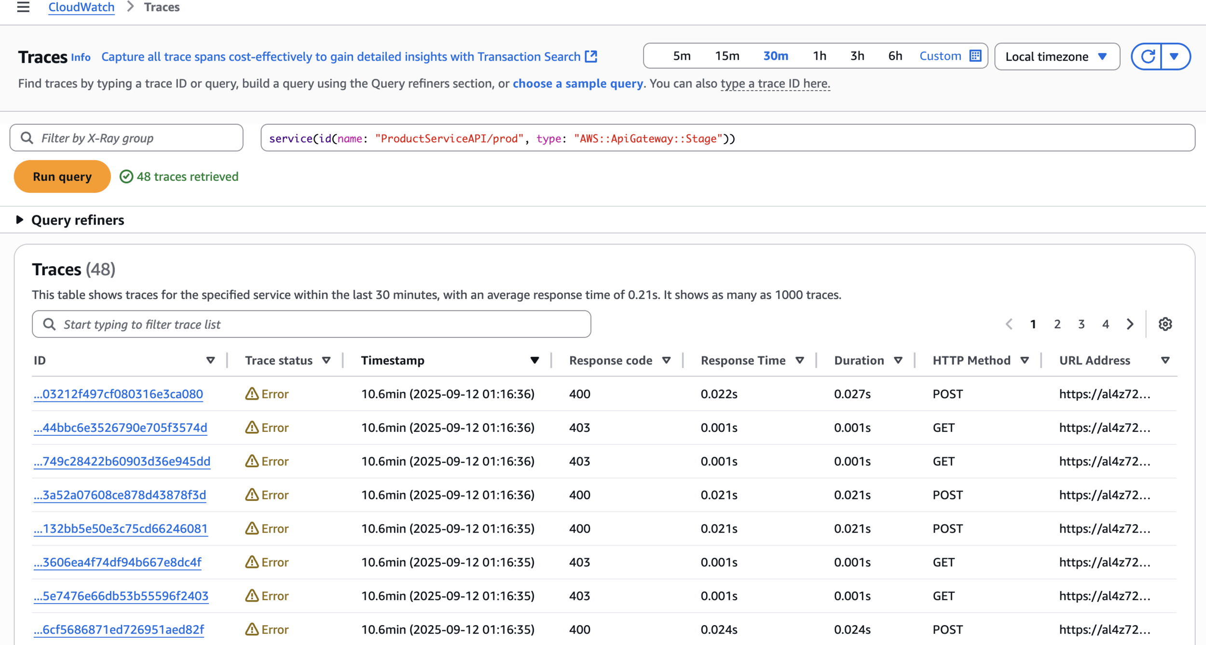Select the 6h time range
Viewport: 1206px width, 645px height.
895,56
